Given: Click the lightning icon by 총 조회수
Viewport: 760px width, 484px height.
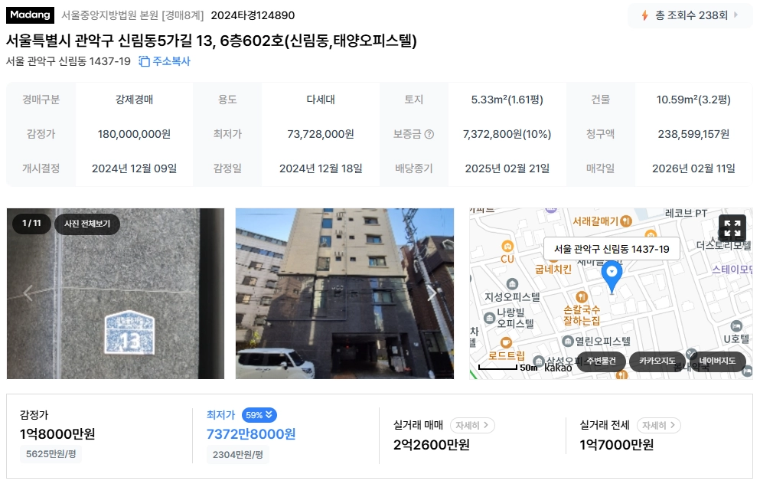Looking at the screenshot, I should point(644,15).
